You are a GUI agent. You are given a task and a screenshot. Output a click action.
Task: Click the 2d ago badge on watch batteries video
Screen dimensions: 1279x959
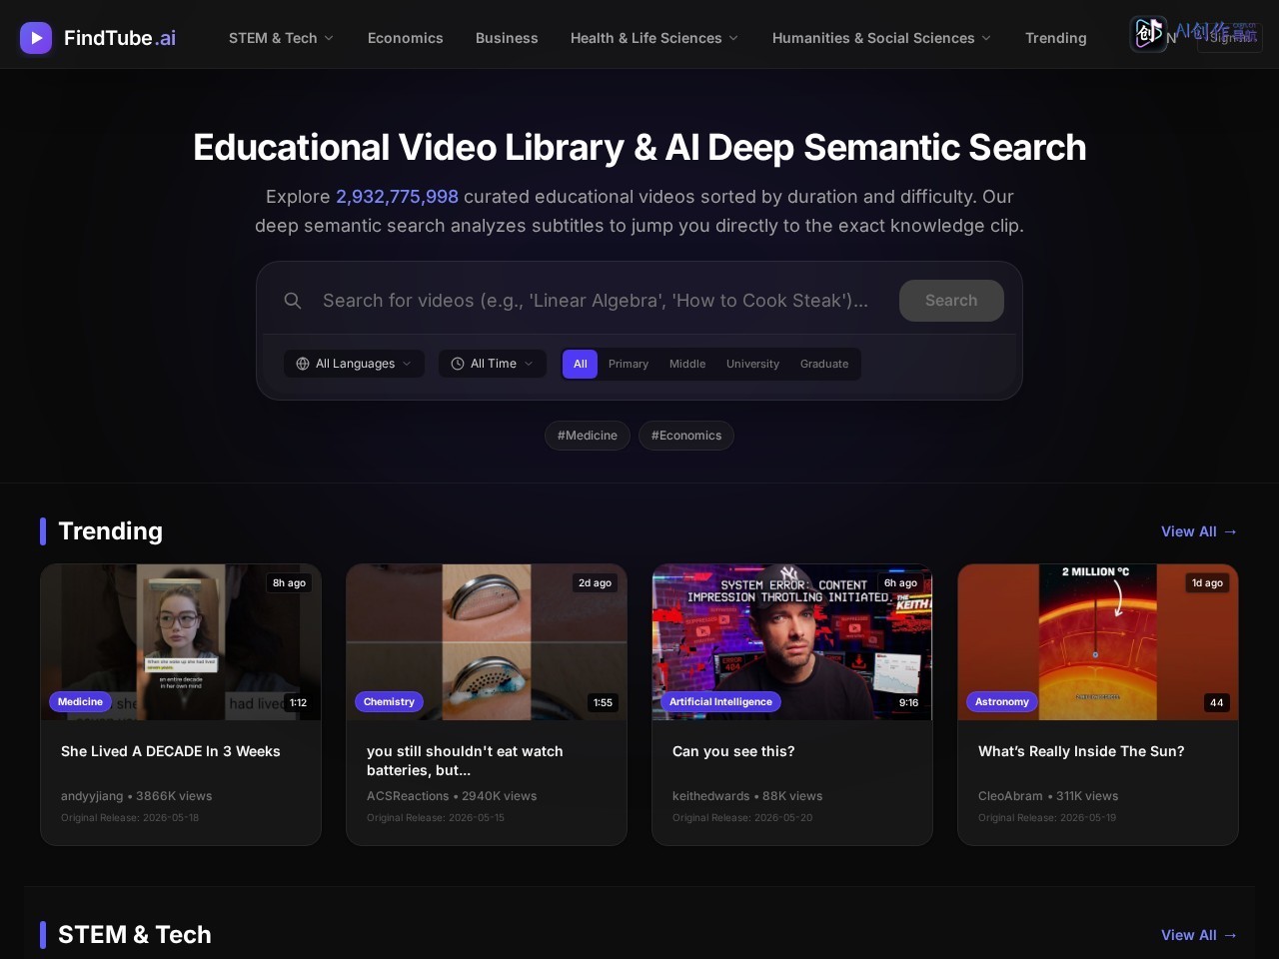(595, 582)
